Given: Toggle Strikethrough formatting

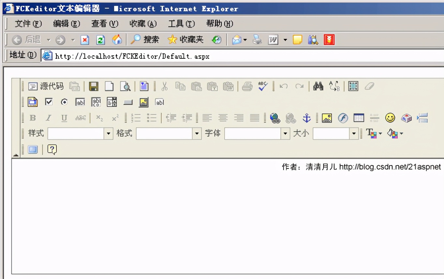Looking at the screenshot, I should click(81, 118).
